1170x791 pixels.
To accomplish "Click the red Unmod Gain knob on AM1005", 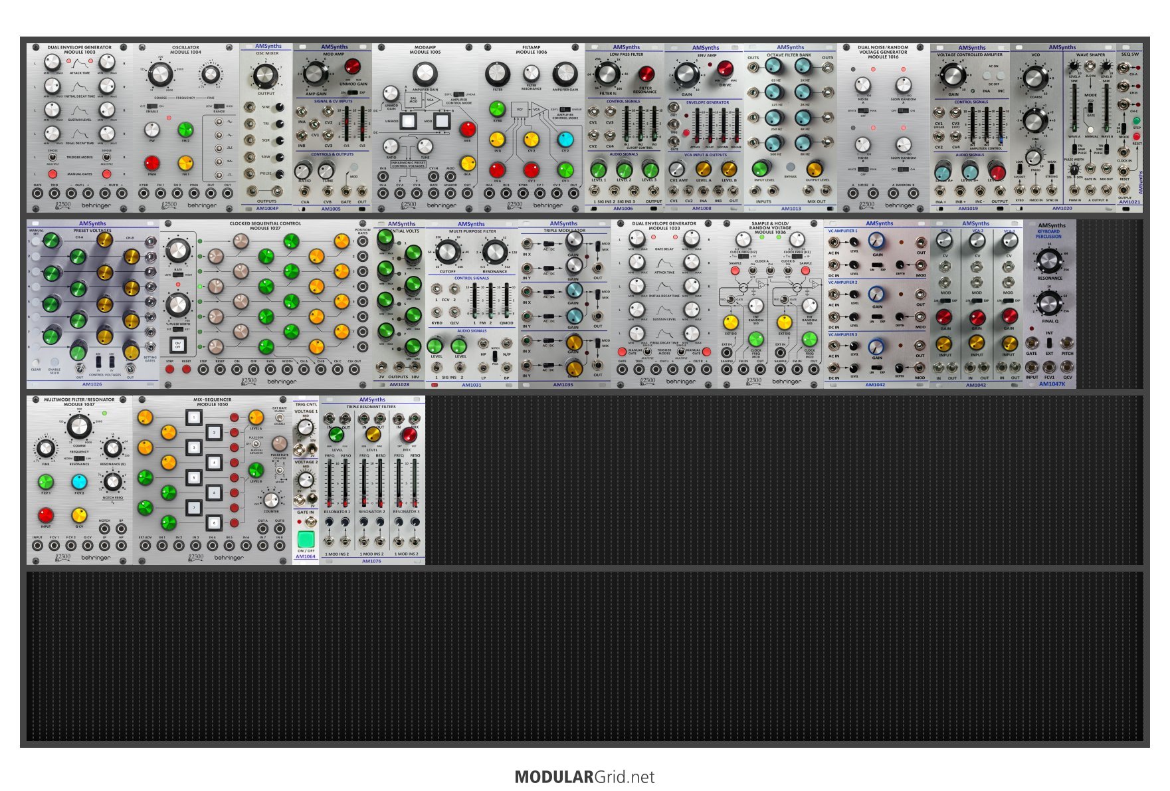I will tap(352, 66).
